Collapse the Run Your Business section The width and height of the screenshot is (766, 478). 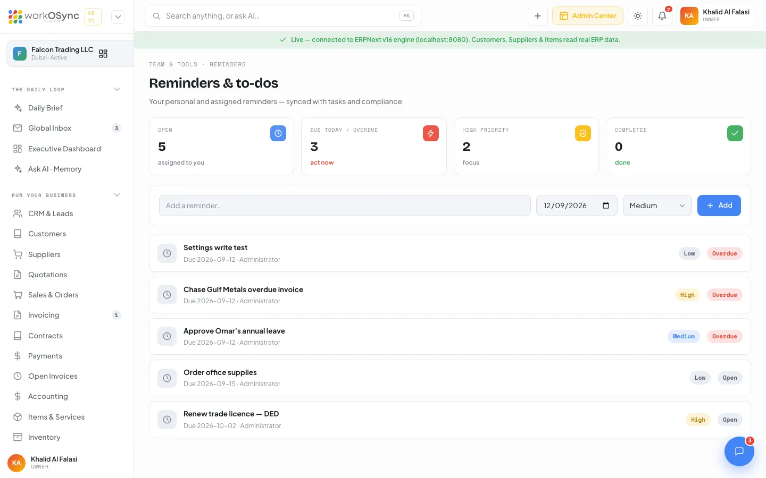117,195
